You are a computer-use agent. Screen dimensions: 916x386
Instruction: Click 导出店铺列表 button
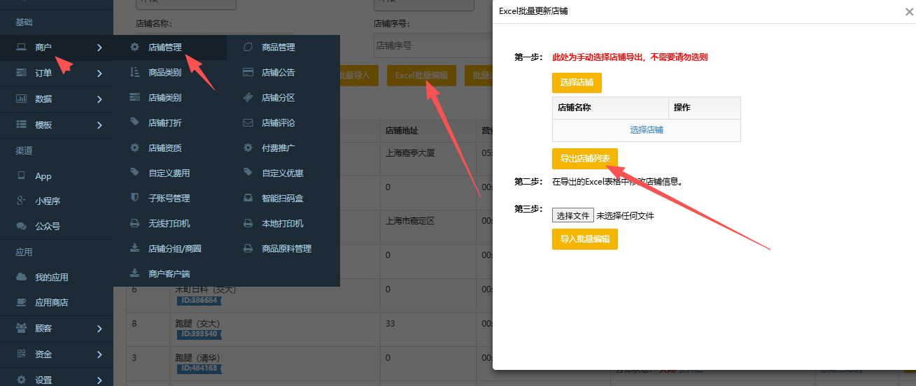tap(584, 159)
